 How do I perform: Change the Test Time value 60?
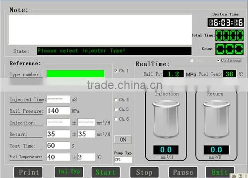[x=59, y=145]
